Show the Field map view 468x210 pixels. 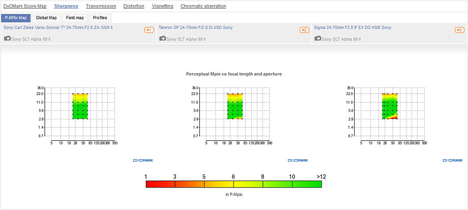[x=75, y=18]
